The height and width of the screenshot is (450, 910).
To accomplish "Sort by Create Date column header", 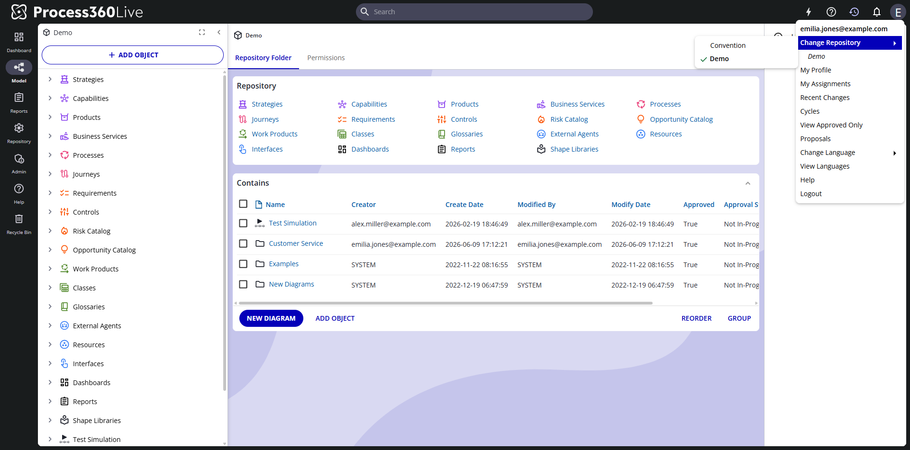I will (464, 205).
